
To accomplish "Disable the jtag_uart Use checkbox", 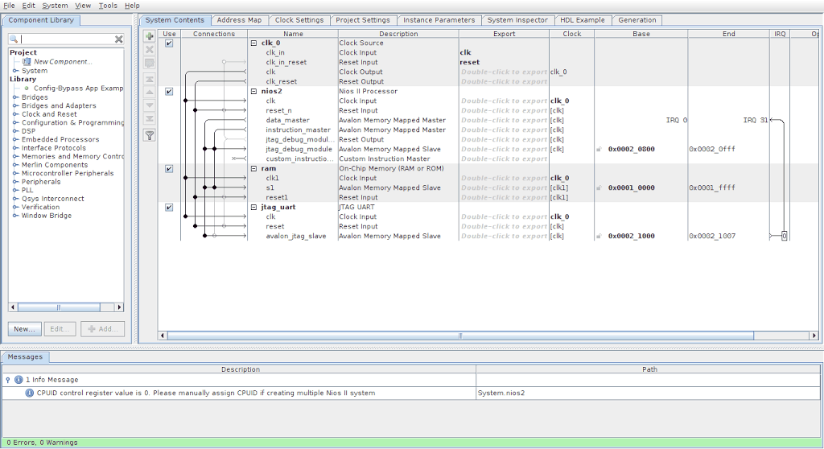I will point(169,208).
